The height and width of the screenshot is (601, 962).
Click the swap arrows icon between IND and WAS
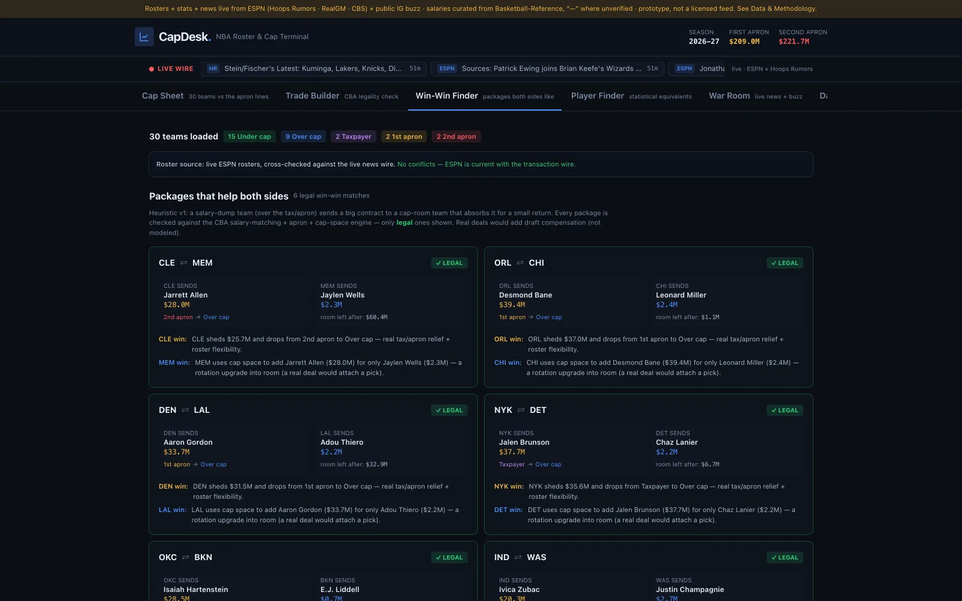(x=518, y=557)
